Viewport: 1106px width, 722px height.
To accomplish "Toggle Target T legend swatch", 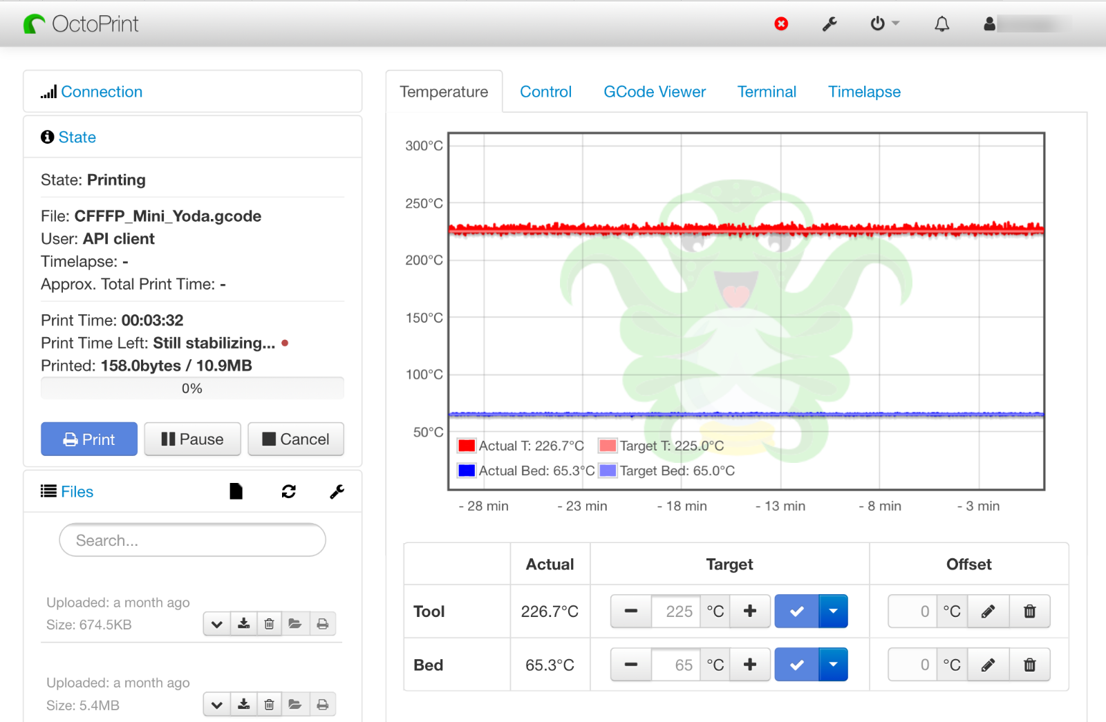I will coord(608,446).
